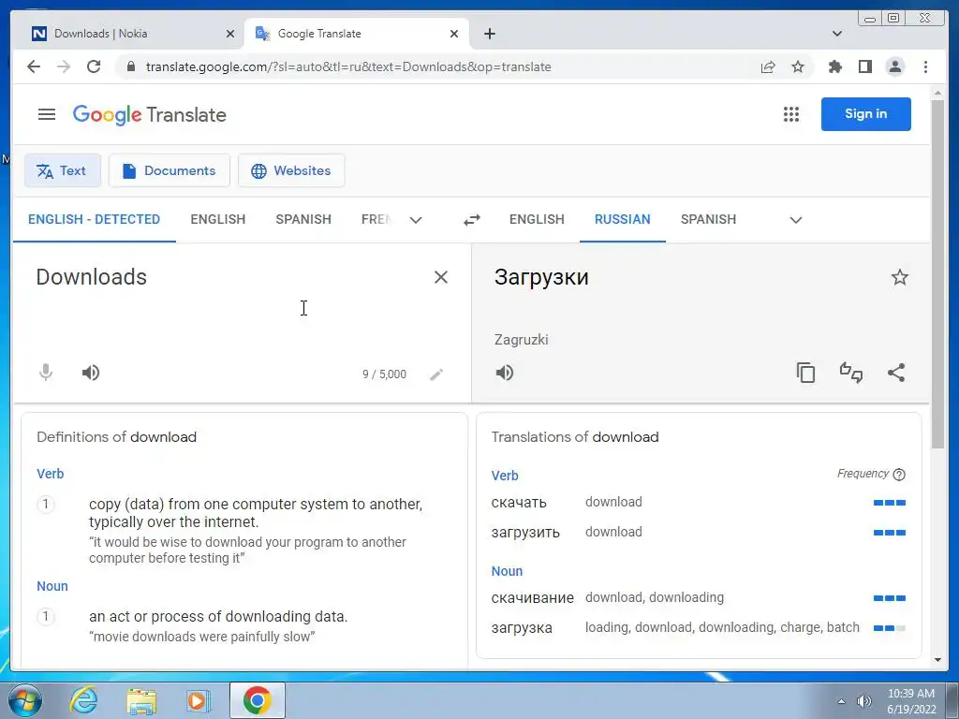This screenshot has height=719, width=959.
Task: Listen to the source text Downloads
Action: [x=91, y=373]
